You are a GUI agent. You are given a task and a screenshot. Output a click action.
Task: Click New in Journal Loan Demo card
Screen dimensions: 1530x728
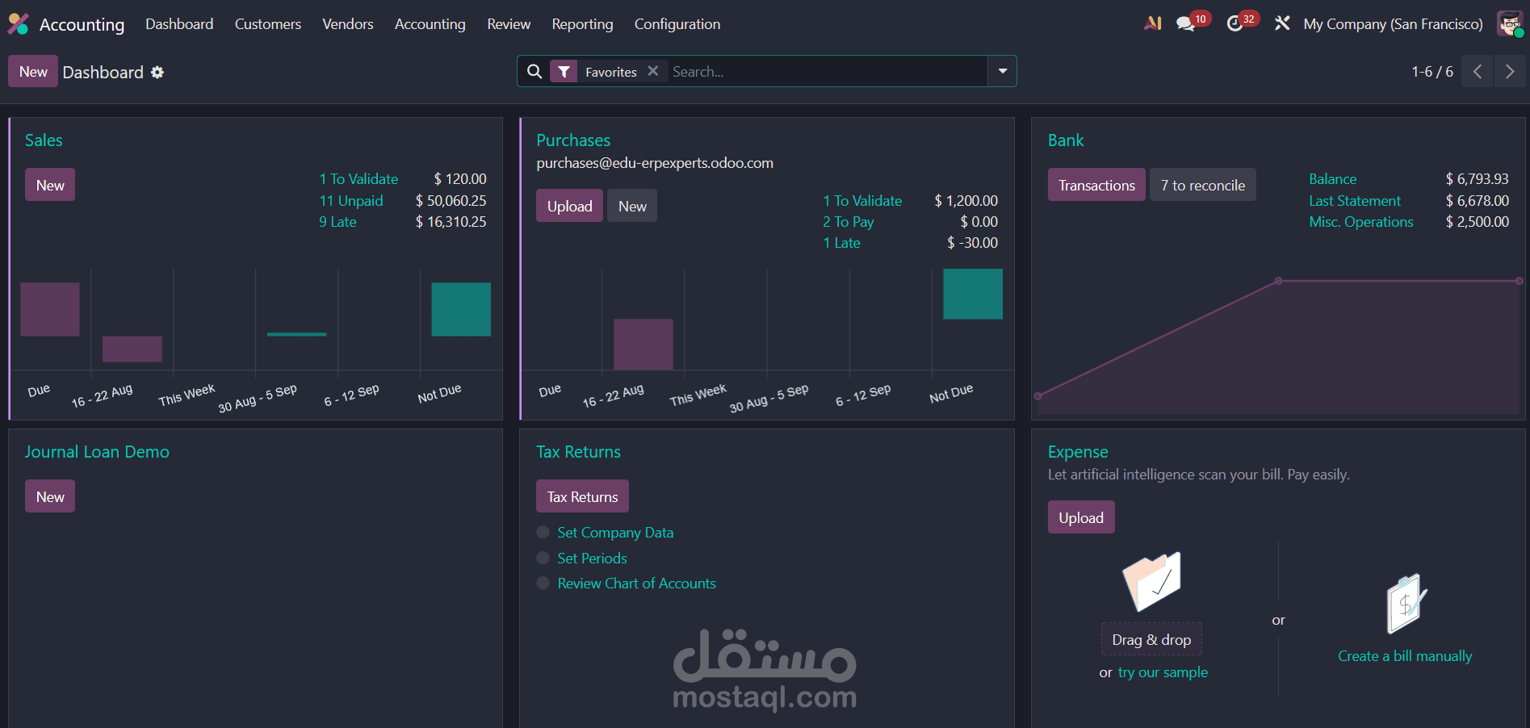(50, 496)
